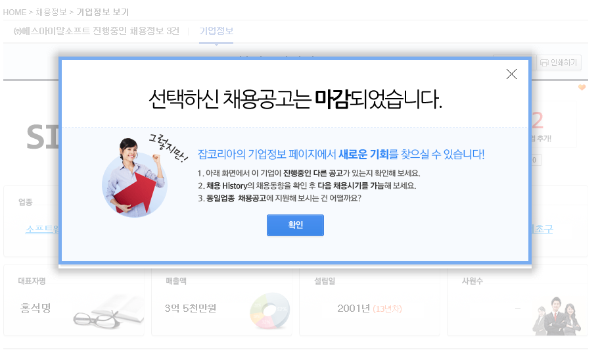Go to HOME breadcrumb link
The height and width of the screenshot is (350, 600).
pos(14,12)
